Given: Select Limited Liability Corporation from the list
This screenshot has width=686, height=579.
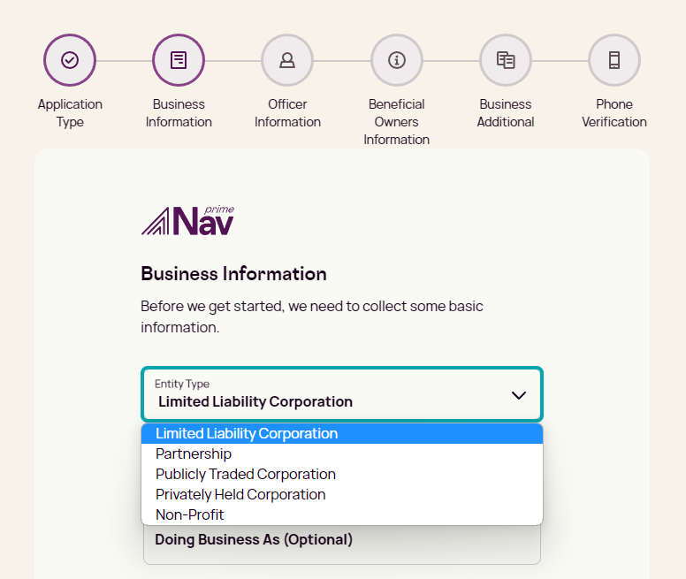Looking at the screenshot, I should (x=247, y=433).
